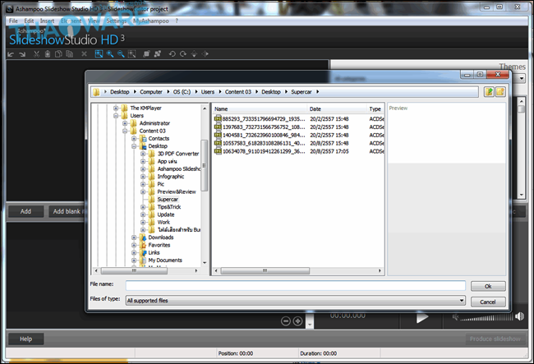Expand the Contacts folder node
Screen dimensions: 534x364
coord(134,139)
